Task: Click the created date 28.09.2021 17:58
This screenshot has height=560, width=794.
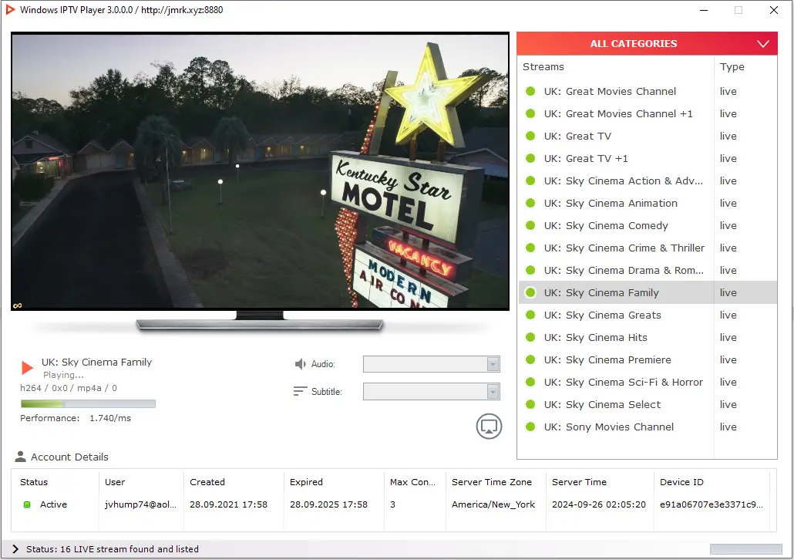Action: [x=228, y=504]
